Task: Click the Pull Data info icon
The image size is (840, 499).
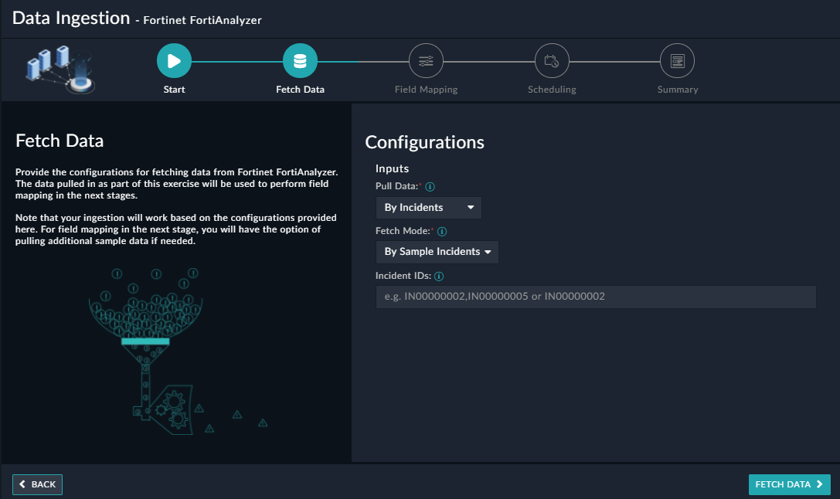Action: pos(430,187)
